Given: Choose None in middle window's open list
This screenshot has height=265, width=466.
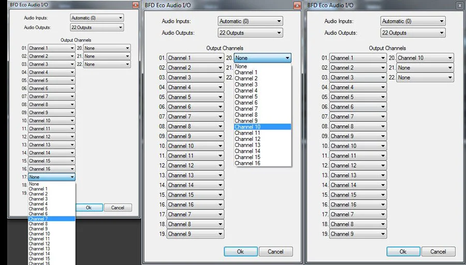Looking at the screenshot, I should pos(263,66).
